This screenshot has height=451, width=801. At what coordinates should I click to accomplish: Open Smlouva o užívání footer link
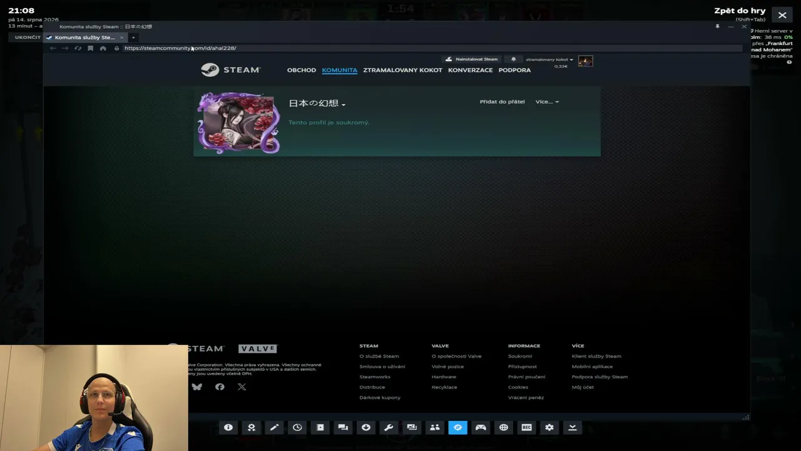[x=382, y=366]
